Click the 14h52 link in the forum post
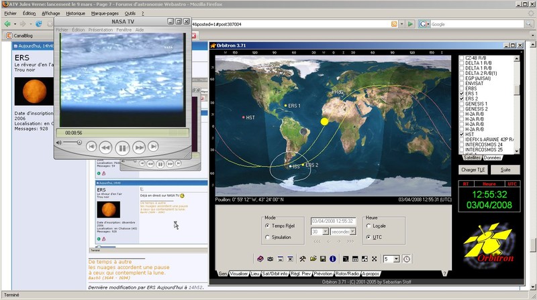537x300 pixels. tap(195, 288)
